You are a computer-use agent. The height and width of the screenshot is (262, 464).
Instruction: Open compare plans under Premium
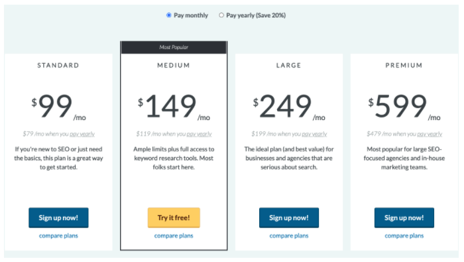(404, 235)
